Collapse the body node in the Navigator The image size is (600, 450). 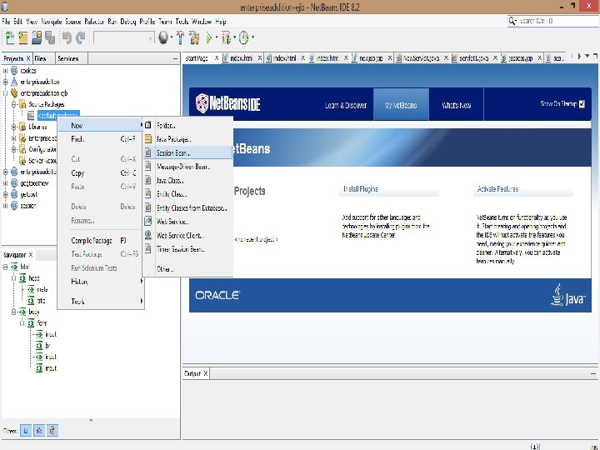pos(14,312)
